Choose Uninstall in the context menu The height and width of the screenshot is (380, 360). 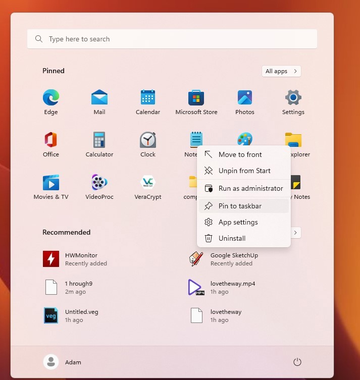click(244, 239)
